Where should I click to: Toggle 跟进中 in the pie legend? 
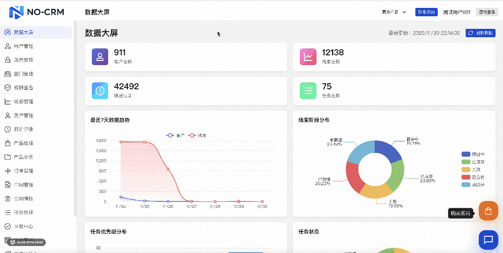tap(473, 154)
